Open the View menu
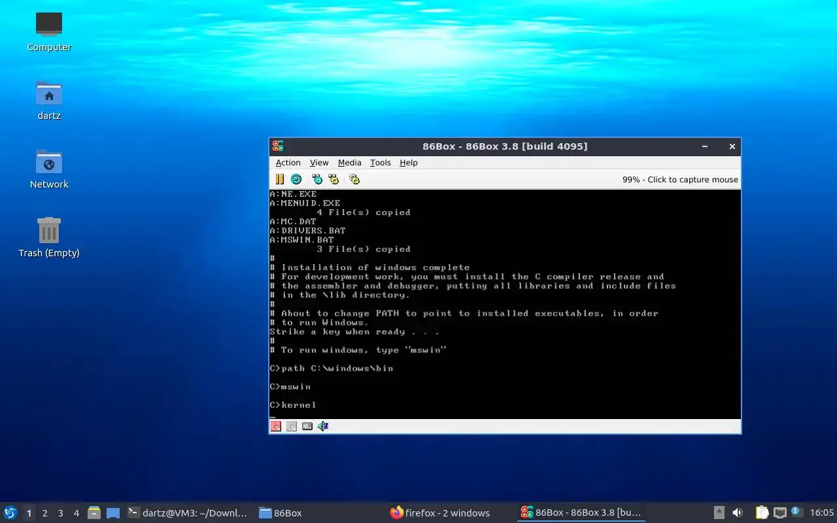The image size is (837, 523). [x=319, y=163]
